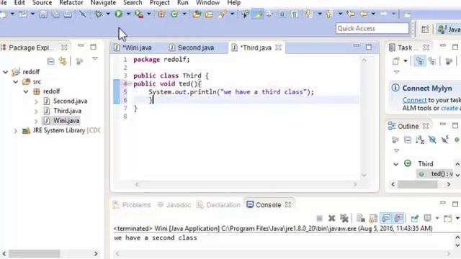Click the New Java Class icon

click(174, 14)
